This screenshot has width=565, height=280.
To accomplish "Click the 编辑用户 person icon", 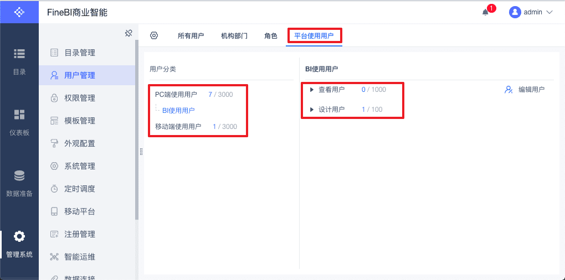I will tap(508, 90).
